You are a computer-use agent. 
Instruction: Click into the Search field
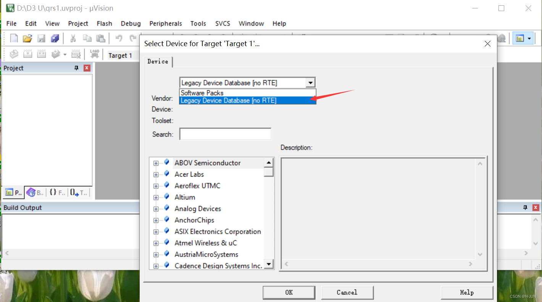[x=225, y=134]
